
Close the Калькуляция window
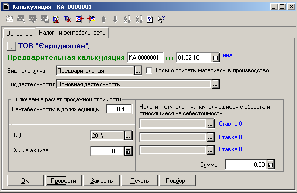(291, 7)
